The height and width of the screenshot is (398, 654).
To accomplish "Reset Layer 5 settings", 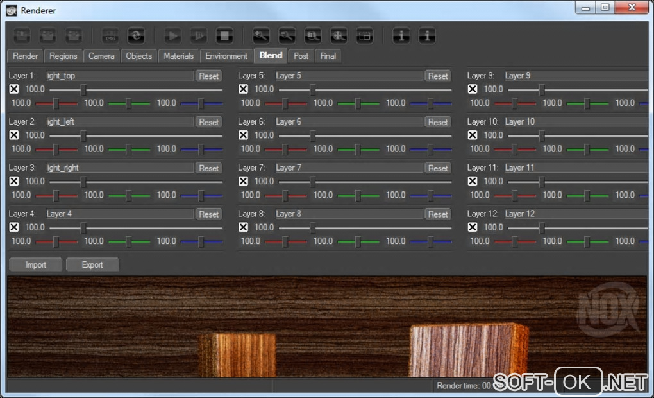I will click(x=438, y=76).
